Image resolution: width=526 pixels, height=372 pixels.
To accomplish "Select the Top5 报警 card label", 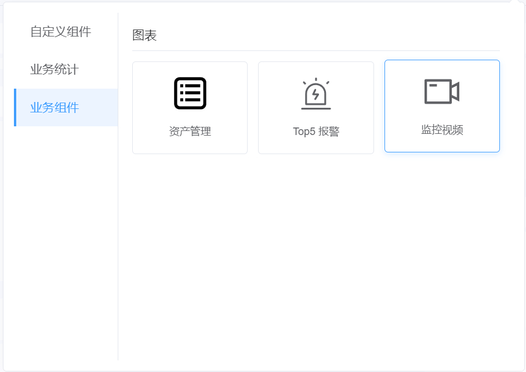I will [x=316, y=131].
